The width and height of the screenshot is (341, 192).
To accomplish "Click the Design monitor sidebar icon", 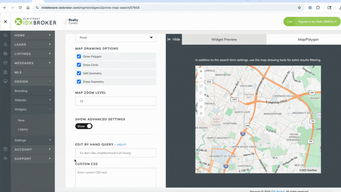I will tap(5, 81).
